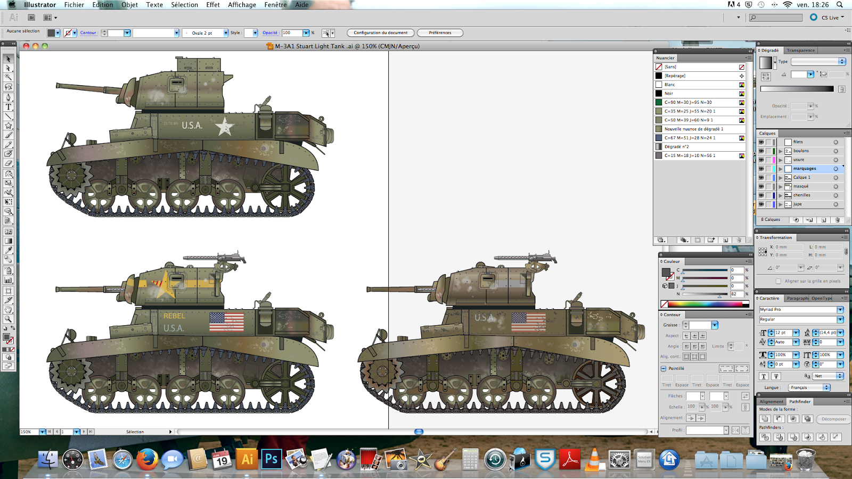
Task: Click Configuration du document button
Action: [x=381, y=33]
